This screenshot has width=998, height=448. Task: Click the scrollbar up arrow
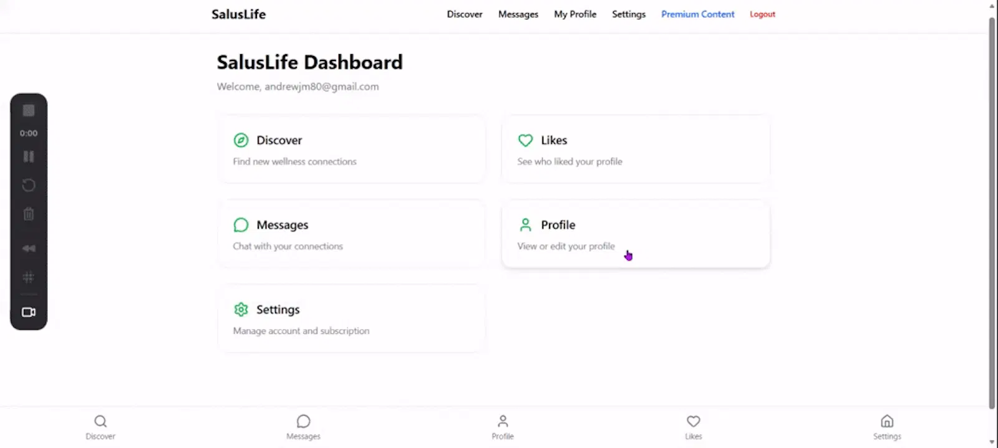coord(992,5)
